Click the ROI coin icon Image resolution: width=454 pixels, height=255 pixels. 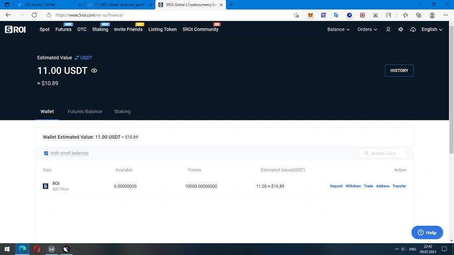point(45,186)
